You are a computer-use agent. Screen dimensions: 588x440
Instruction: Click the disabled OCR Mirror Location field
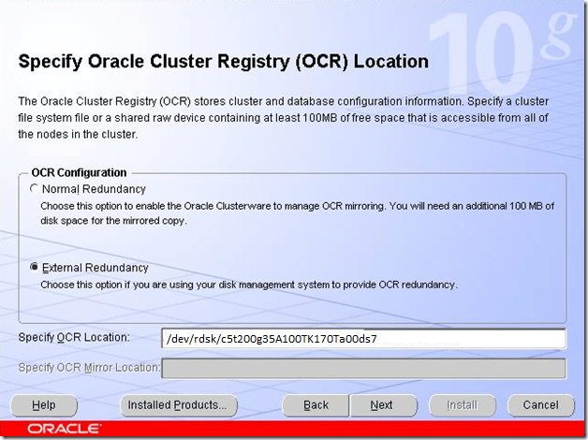(363, 369)
